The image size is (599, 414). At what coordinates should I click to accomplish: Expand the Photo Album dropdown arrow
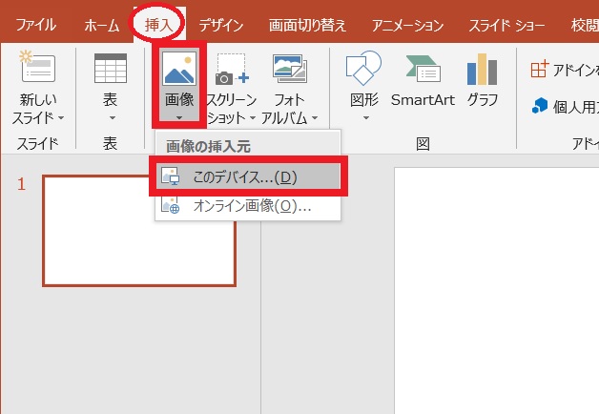tap(313, 118)
